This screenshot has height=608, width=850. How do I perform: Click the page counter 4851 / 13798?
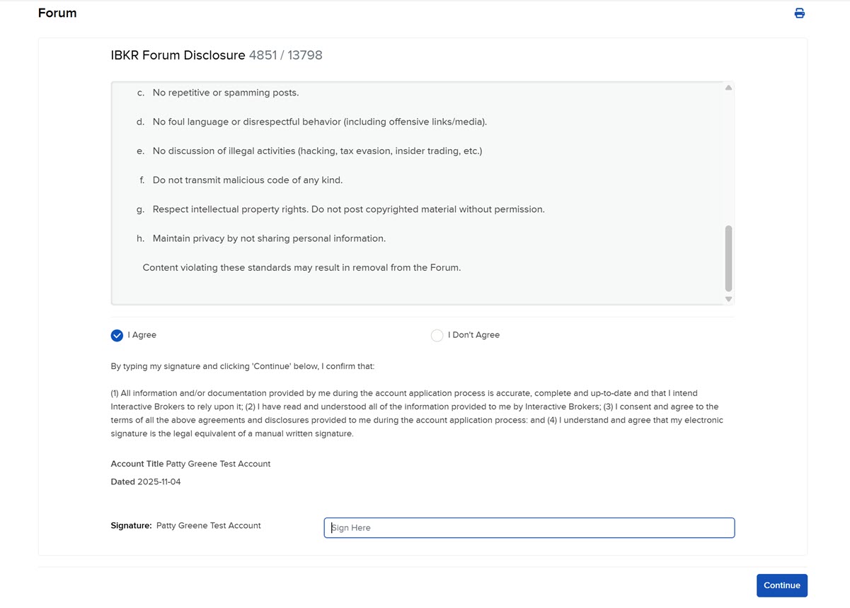285,54
